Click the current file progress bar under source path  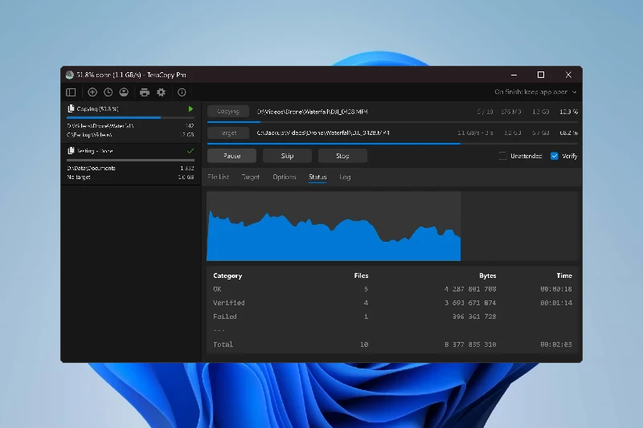[392, 122]
